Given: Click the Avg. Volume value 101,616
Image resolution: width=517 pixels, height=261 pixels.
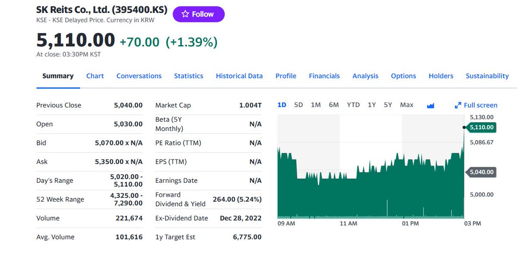Looking at the screenshot, I should [129, 237].
